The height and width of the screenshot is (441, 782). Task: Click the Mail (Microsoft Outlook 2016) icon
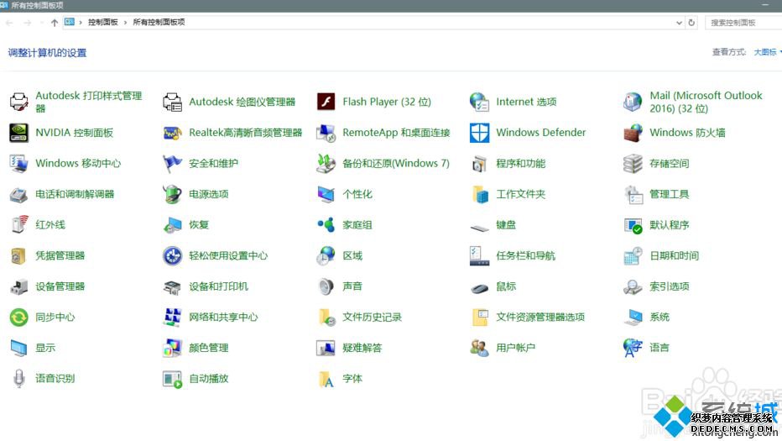[633, 102]
